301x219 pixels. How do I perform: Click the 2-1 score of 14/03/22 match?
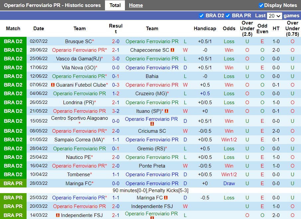tap(116, 215)
